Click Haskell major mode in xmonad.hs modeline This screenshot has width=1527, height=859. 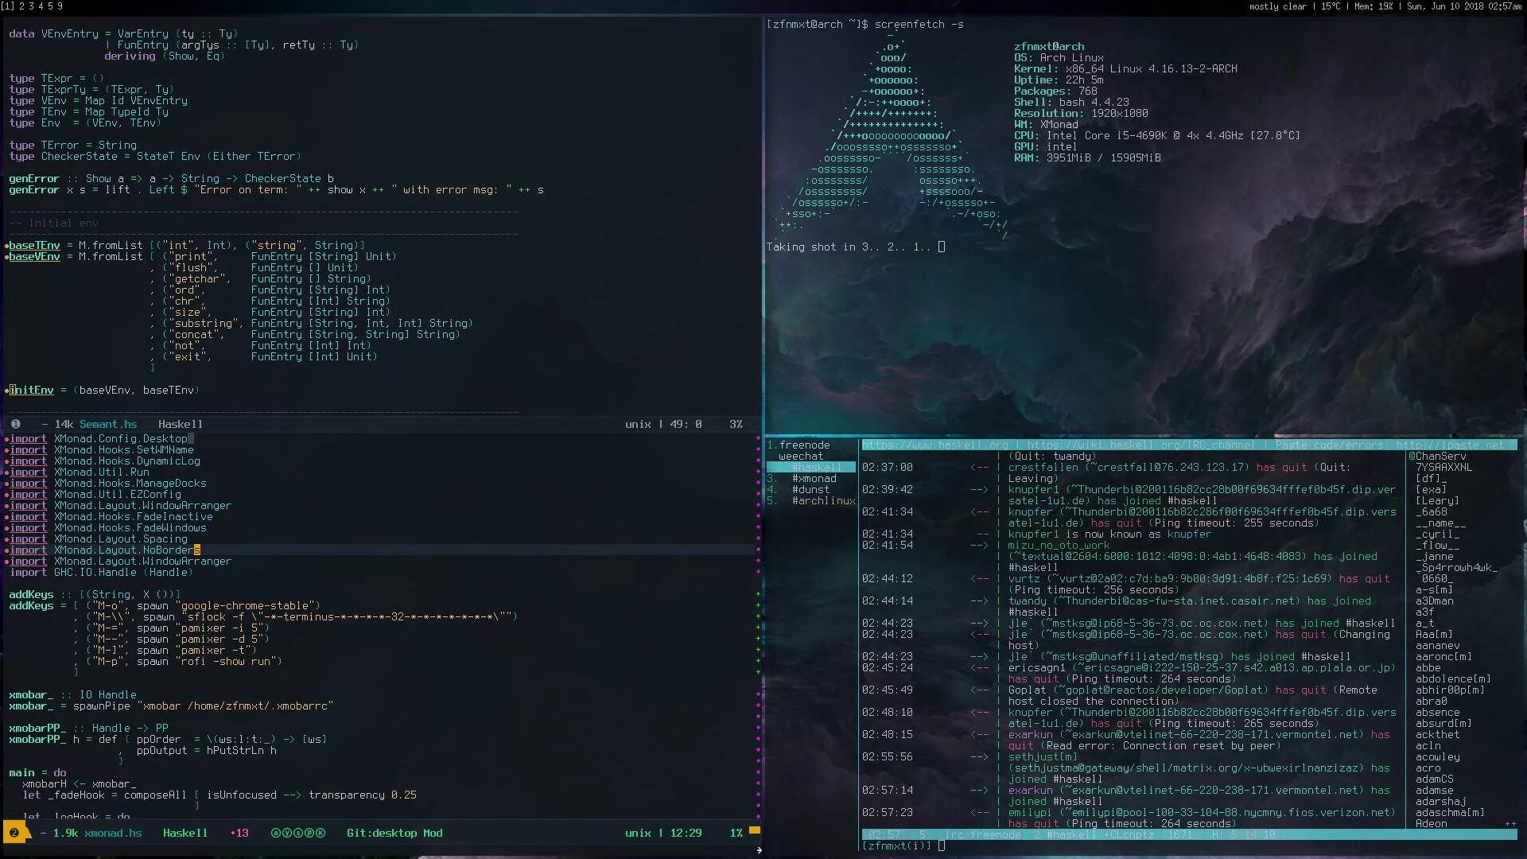click(185, 833)
